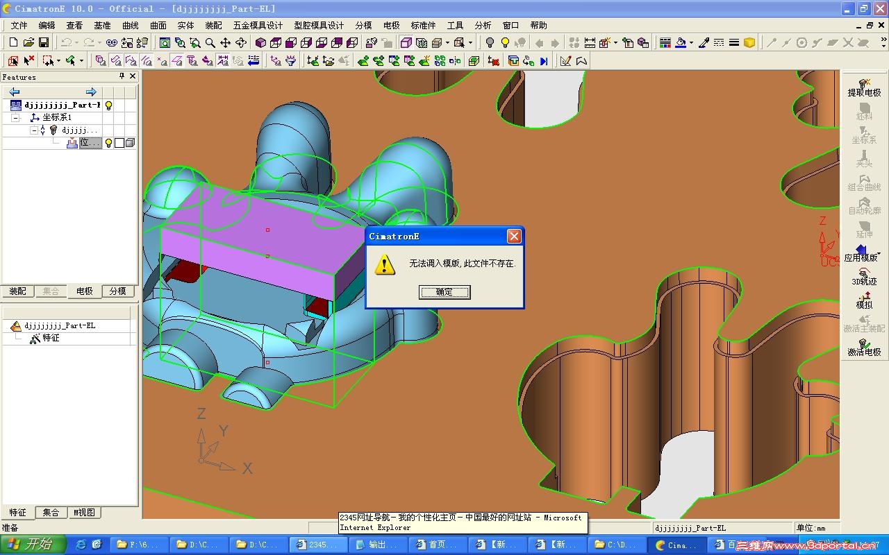
Task: Click 提取电极 extract electrode tool
Action: click(864, 87)
